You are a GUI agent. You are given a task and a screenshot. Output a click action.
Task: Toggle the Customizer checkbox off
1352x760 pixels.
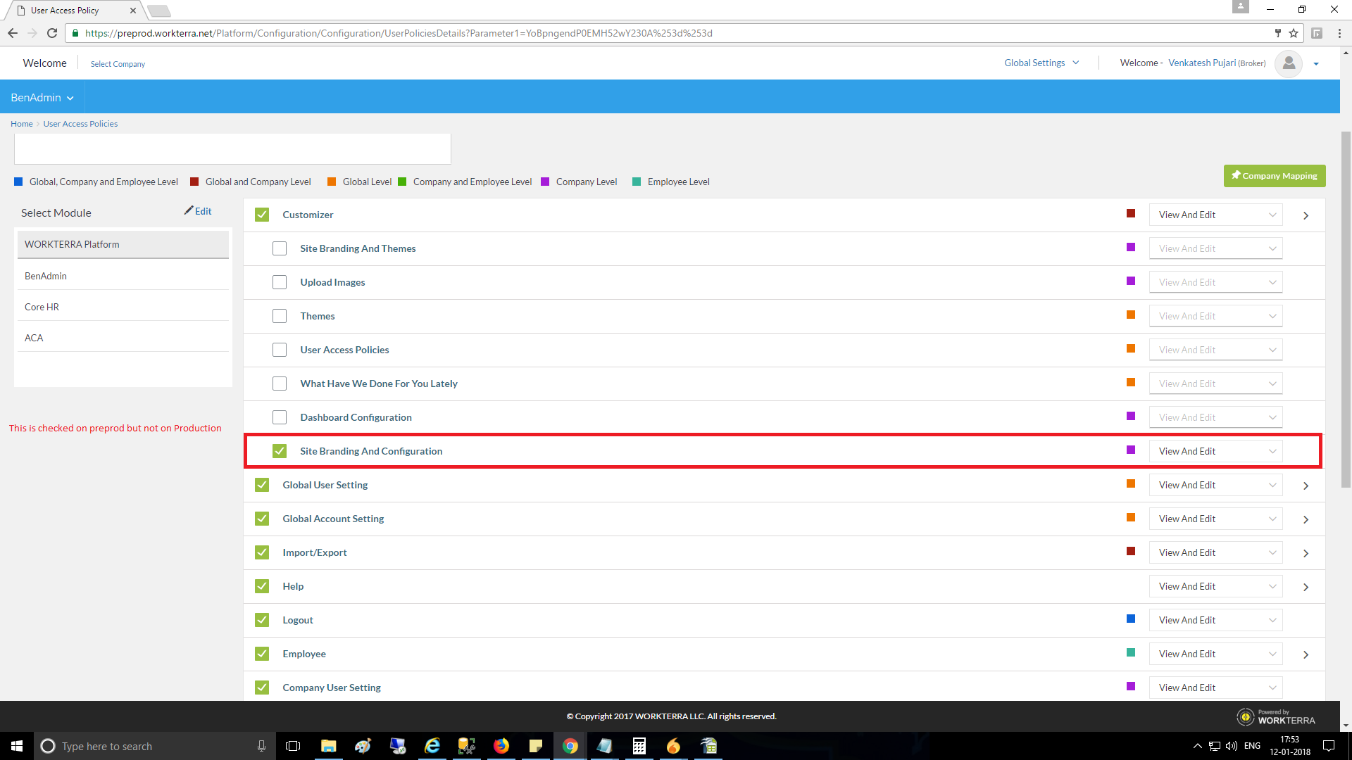coord(262,215)
